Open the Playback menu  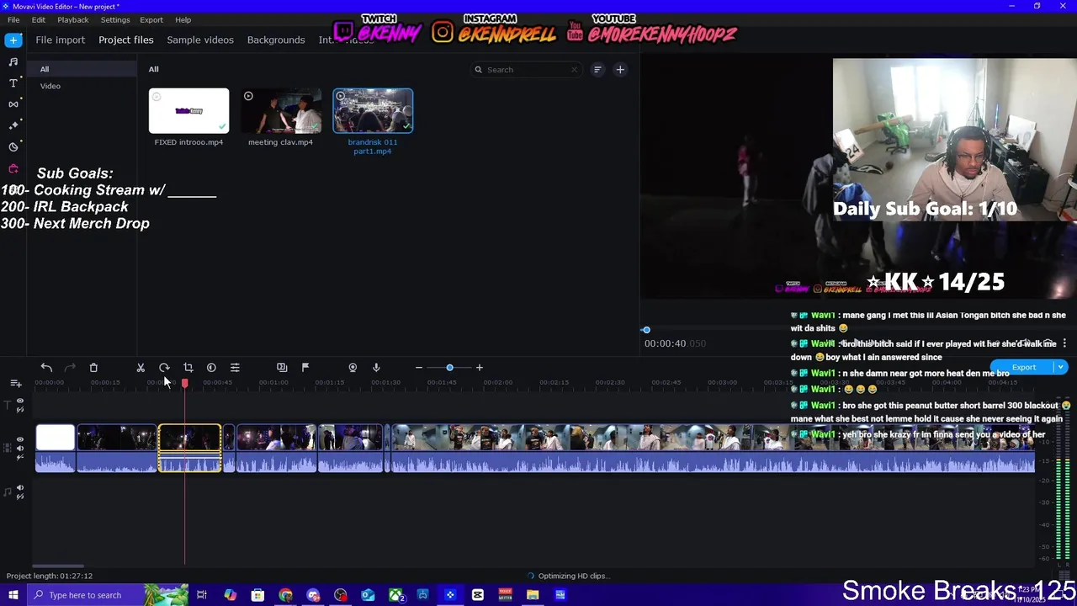point(73,19)
